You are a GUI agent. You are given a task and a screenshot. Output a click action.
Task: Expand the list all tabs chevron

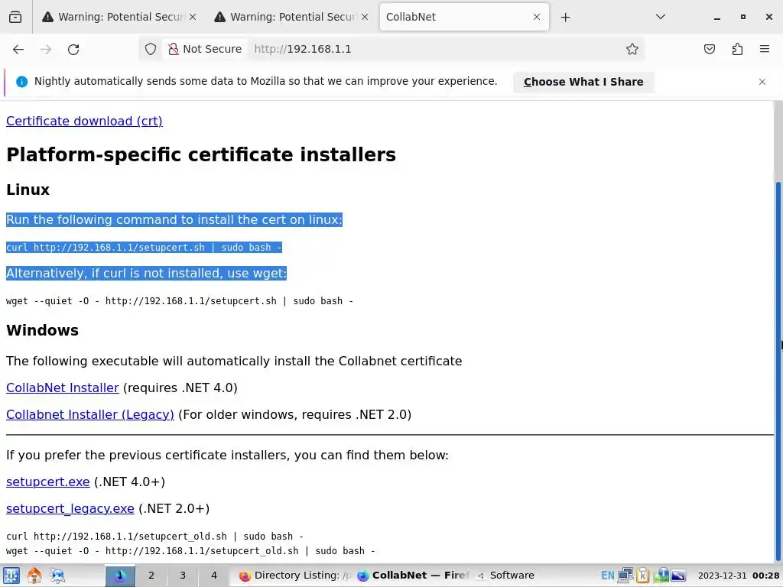coord(661,17)
